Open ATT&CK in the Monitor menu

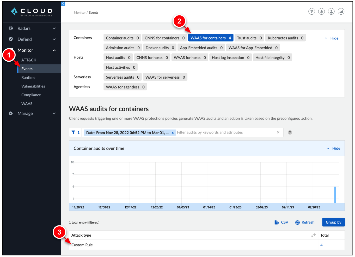coord(29,60)
